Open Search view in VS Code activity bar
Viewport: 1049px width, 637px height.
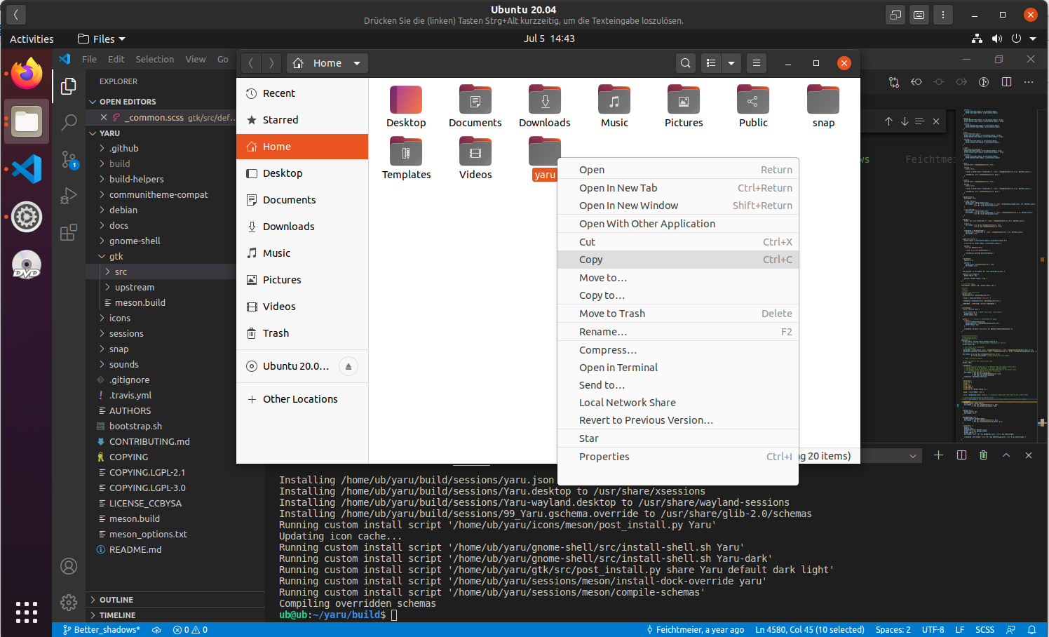click(x=69, y=122)
